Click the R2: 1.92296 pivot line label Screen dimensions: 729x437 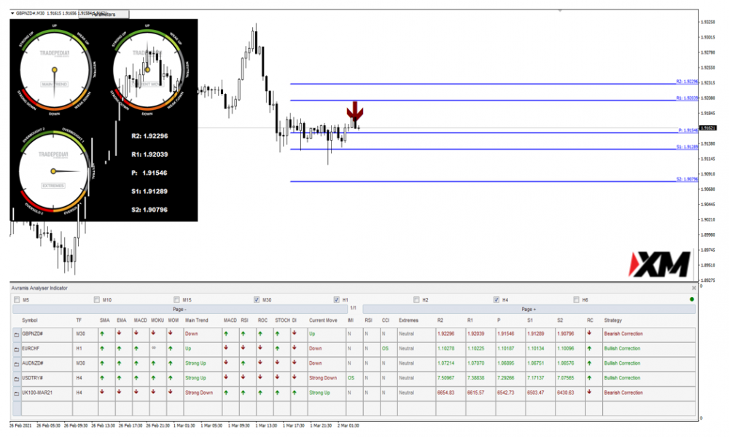pos(687,82)
